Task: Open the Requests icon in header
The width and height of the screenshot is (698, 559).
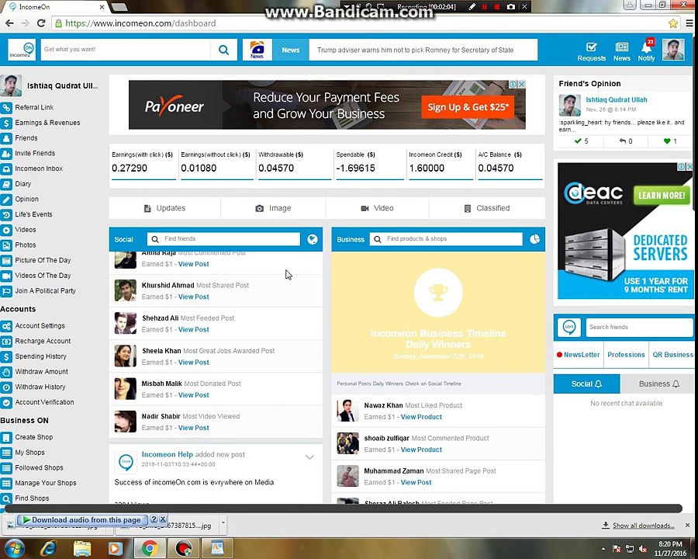Action: pos(591,52)
